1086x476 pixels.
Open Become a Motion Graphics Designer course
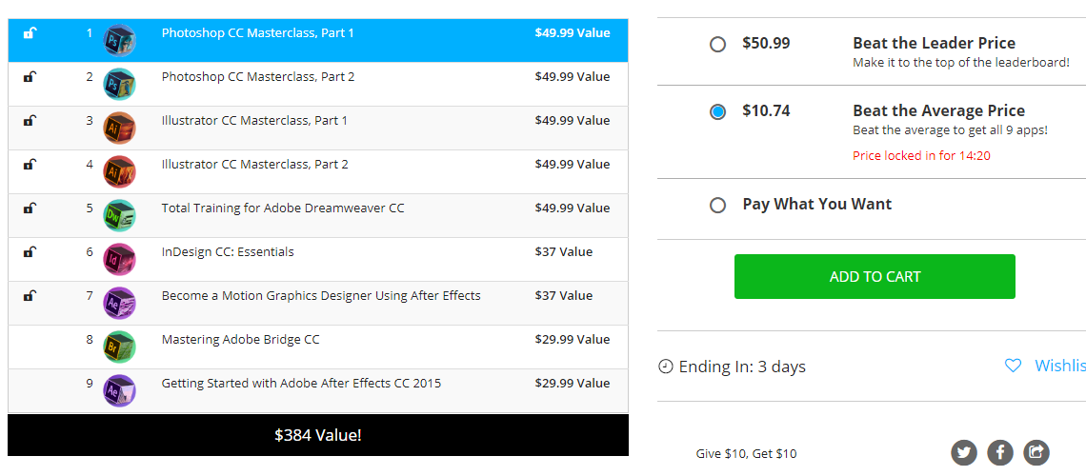point(321,296)
